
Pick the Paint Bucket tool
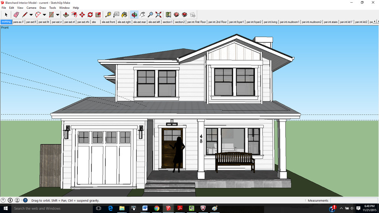pyautogui.click(x=124, y=15)
